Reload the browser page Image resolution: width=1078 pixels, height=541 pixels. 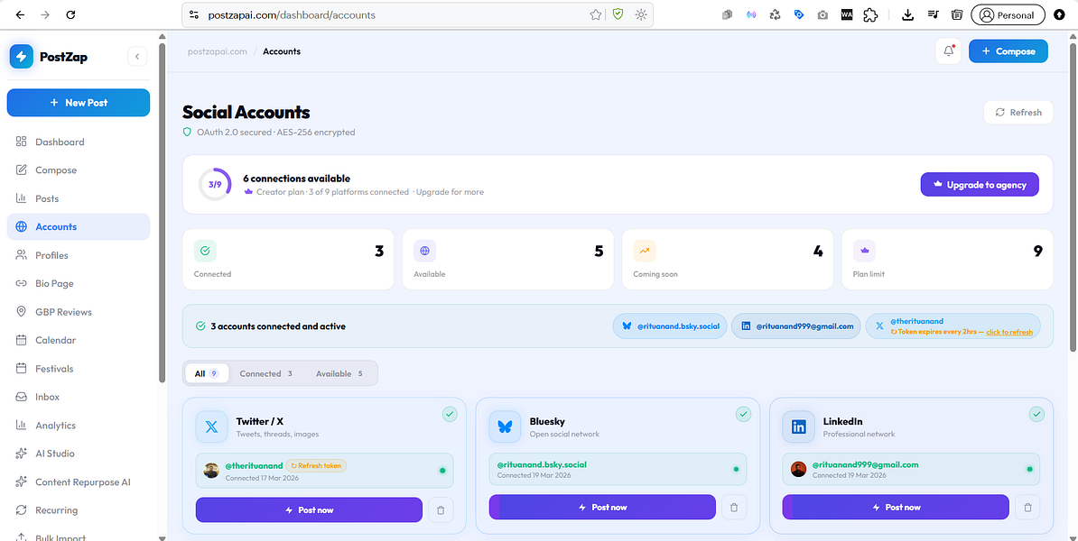coord(71,14)
